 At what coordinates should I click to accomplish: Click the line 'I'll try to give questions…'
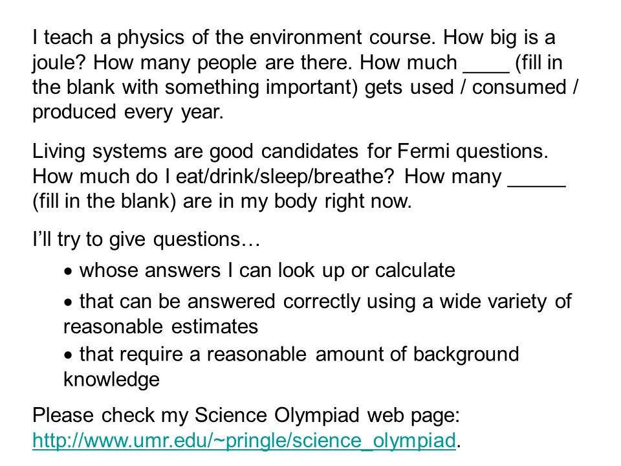(x=147, y=240)
